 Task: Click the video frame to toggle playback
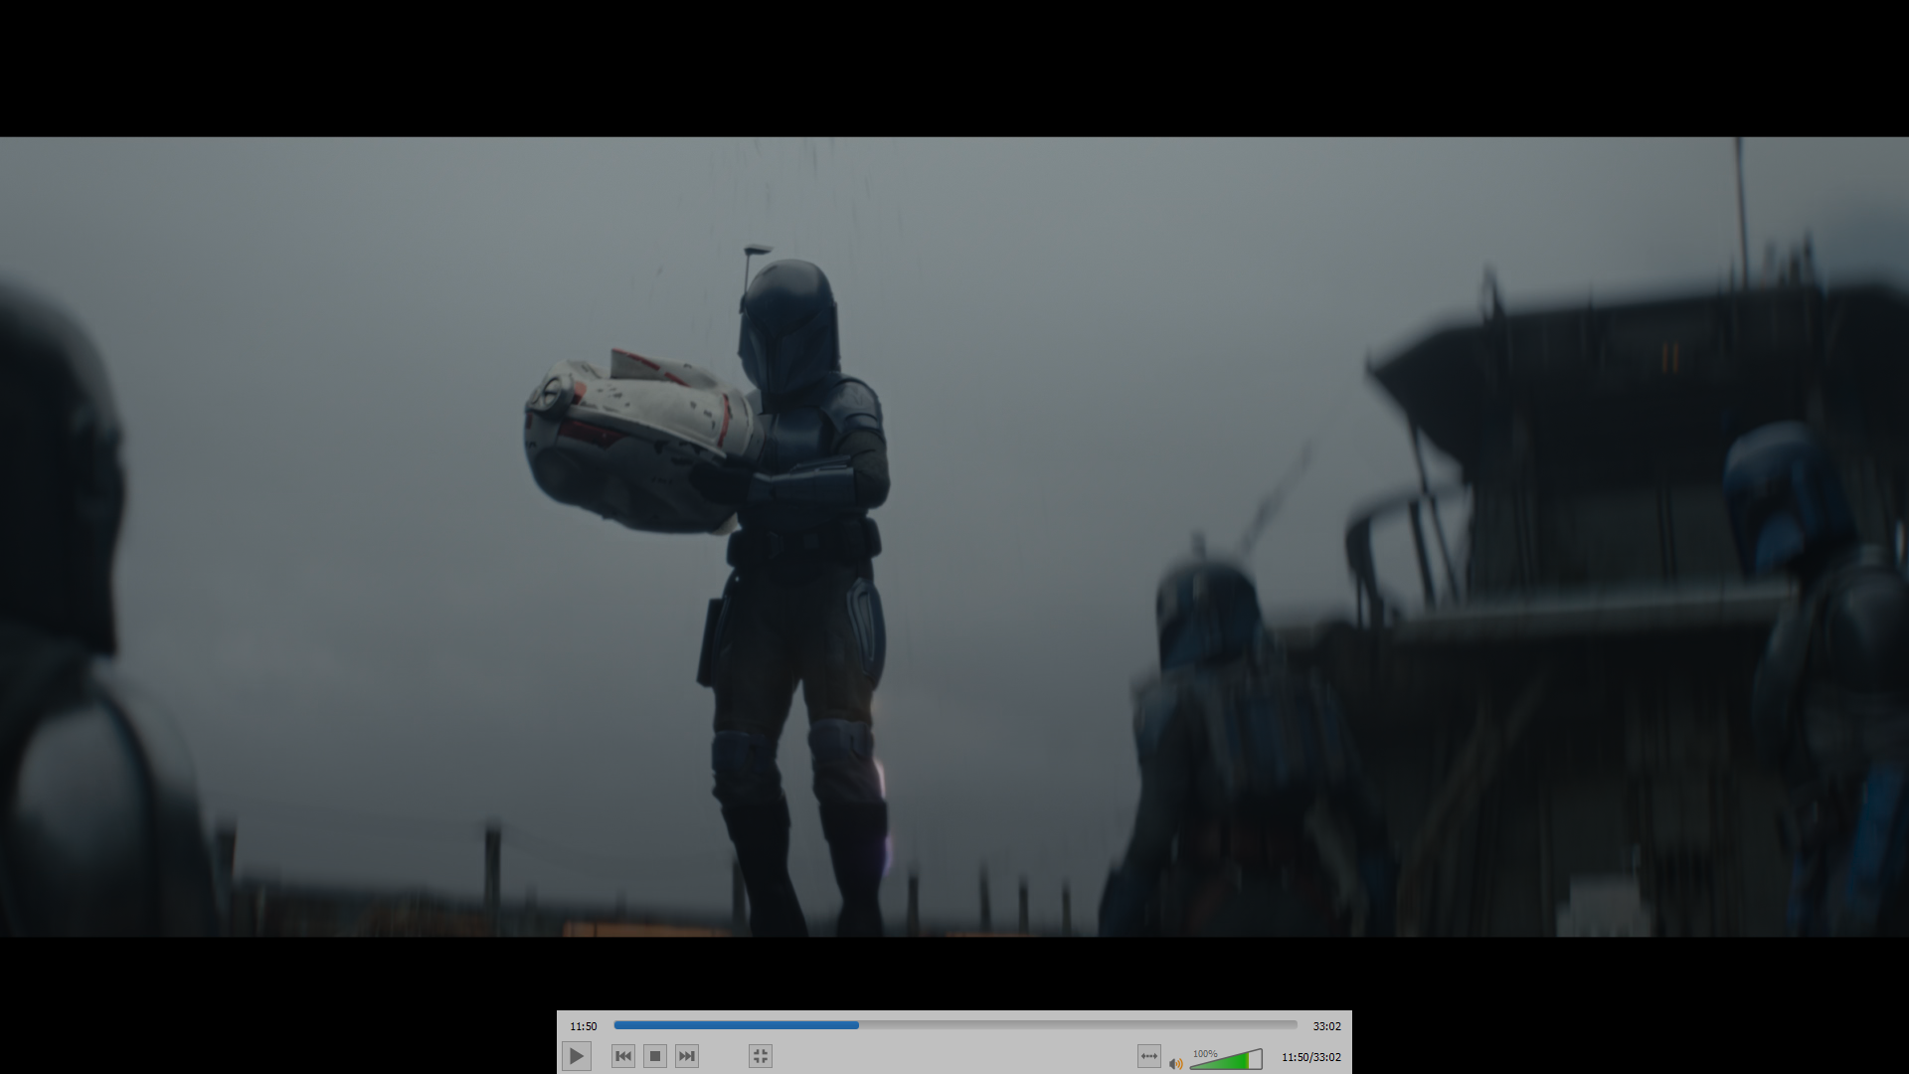tap(954, 537)
